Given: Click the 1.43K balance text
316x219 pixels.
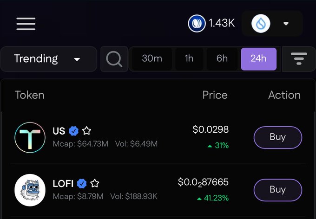Looking at the screenshot, I should 222,23.
